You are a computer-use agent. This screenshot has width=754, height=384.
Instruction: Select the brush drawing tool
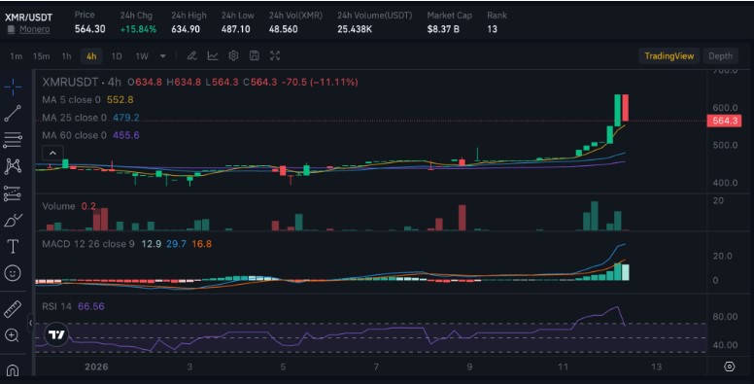13,221
